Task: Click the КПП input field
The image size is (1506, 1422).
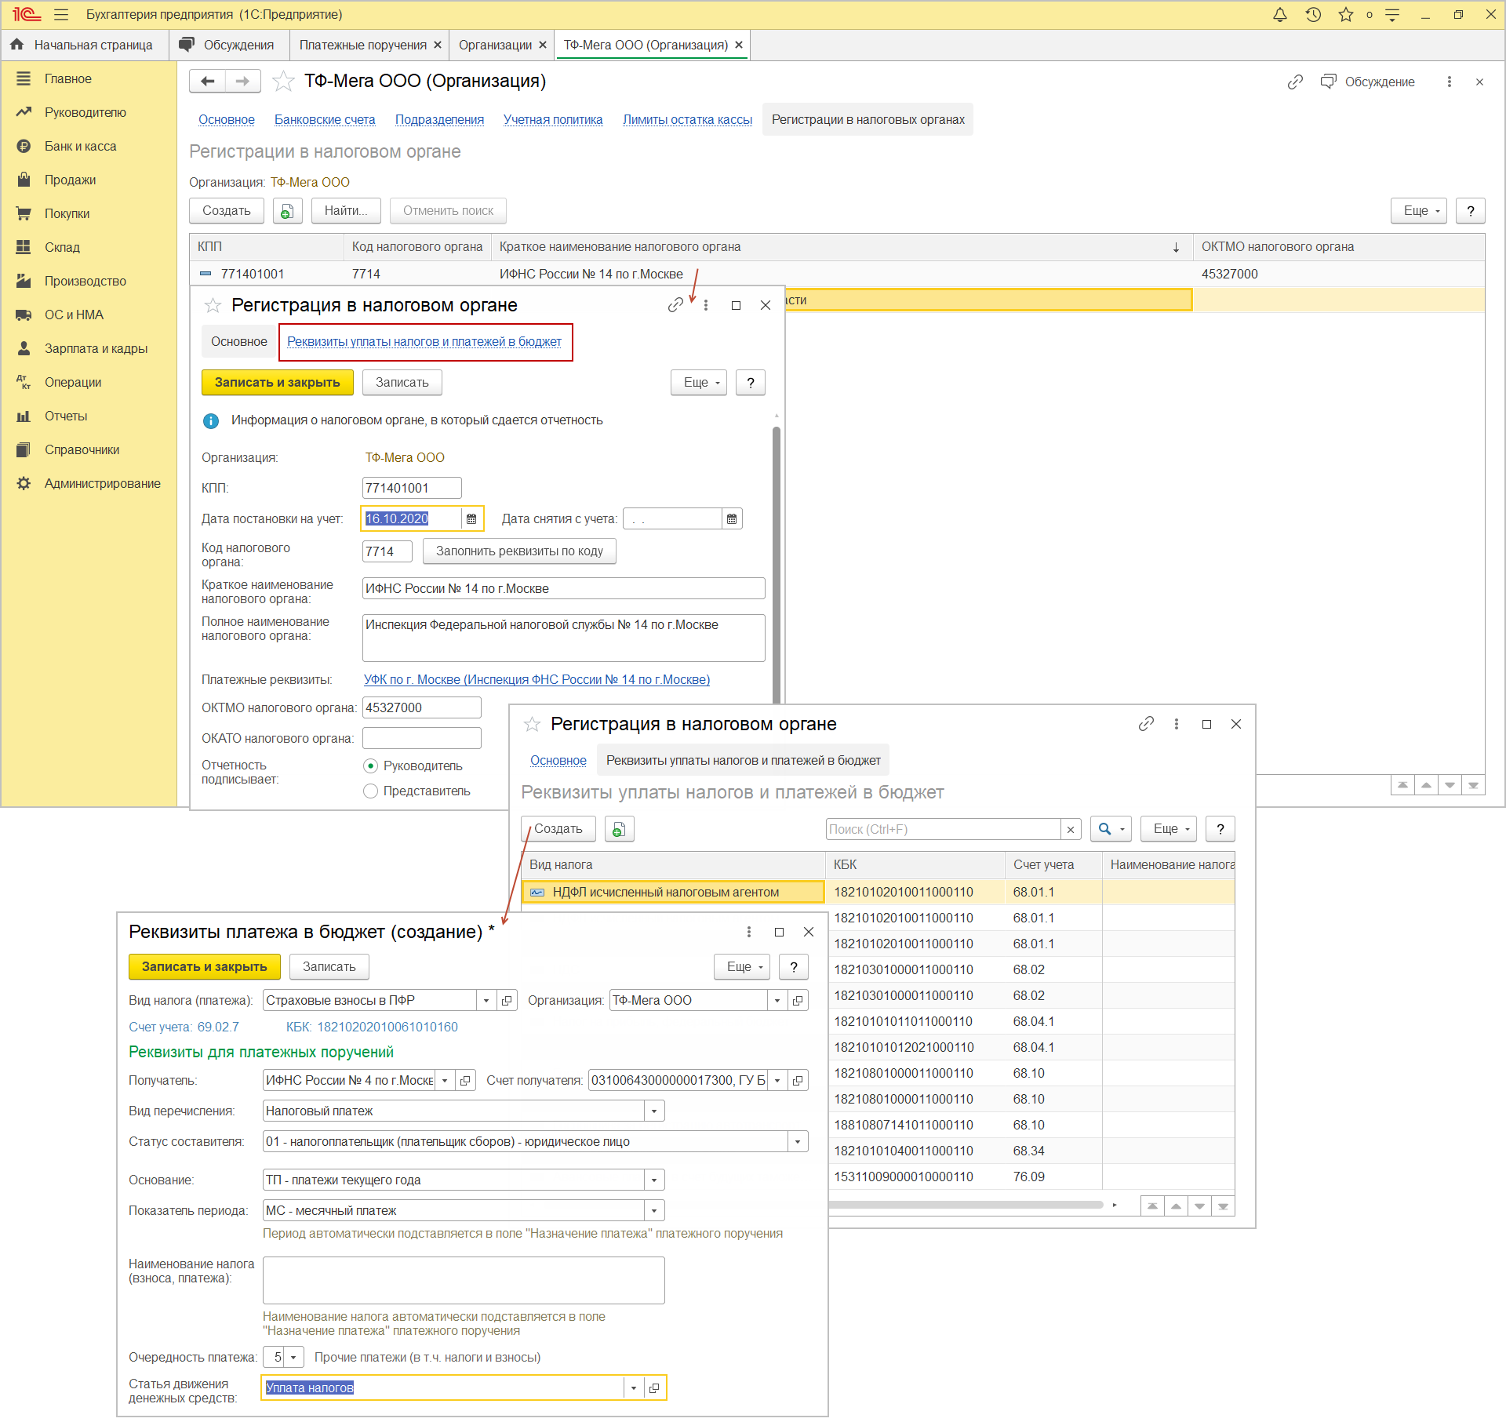Action: (x=412, y=489)
